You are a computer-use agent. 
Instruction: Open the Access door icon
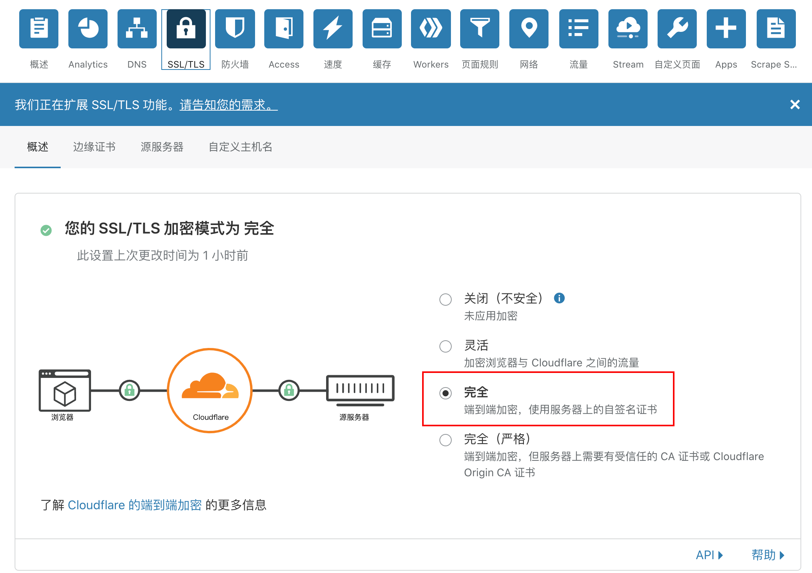pos(284,29)
